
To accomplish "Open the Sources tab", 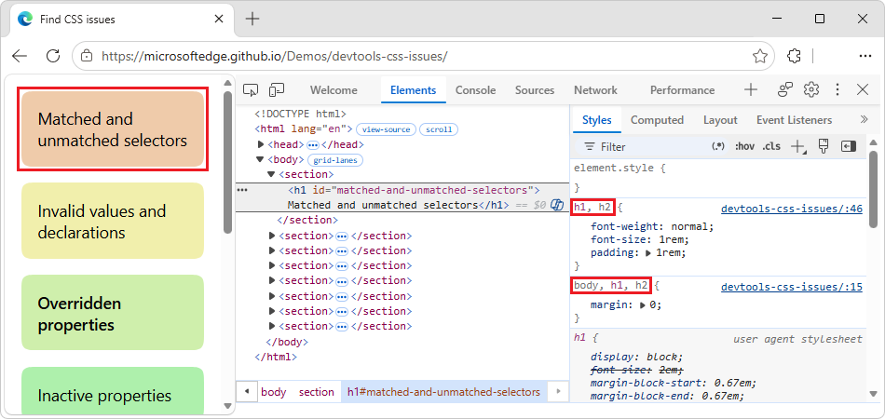I will (535, 90).
